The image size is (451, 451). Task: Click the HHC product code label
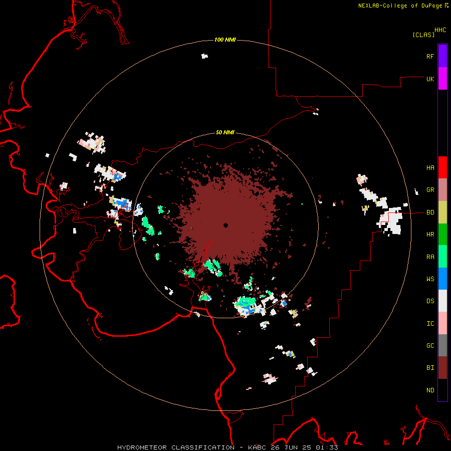440,30
